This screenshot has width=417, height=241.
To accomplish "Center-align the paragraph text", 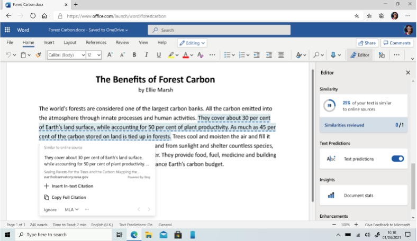I will point(281,55).
